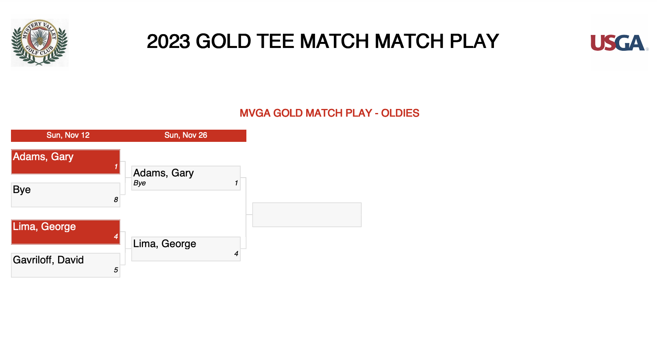This screenshot has height=339, width=657.
Task: Open Adams, Gary's second round match box
Action: (186, 178)
